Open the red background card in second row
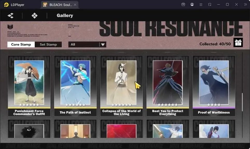Screen dimensions: 250x149 pyautogui.click(x=121, y=129)
